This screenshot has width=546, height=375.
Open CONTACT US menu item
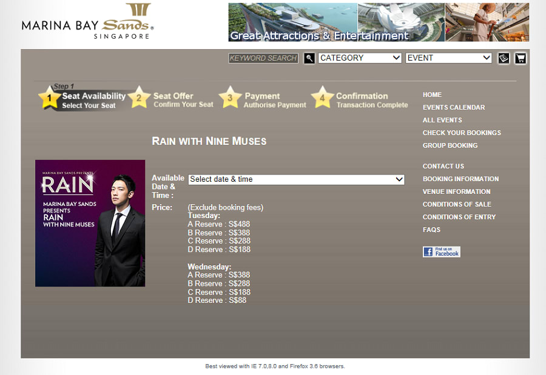click(x=443, y=166)
